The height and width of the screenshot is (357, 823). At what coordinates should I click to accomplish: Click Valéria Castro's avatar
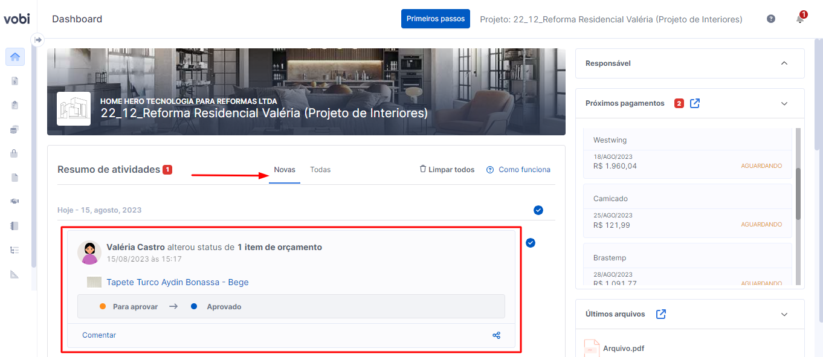click(x=89, y=252)
